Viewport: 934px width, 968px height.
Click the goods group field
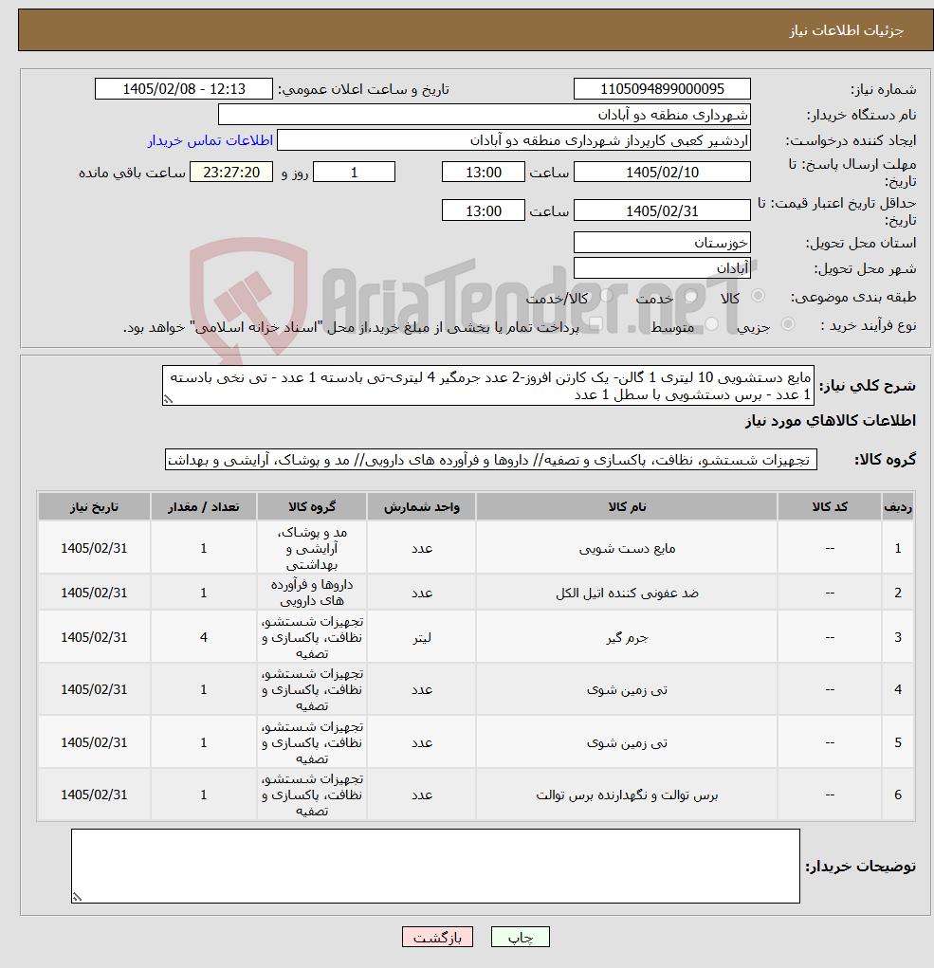click(491, 460)
